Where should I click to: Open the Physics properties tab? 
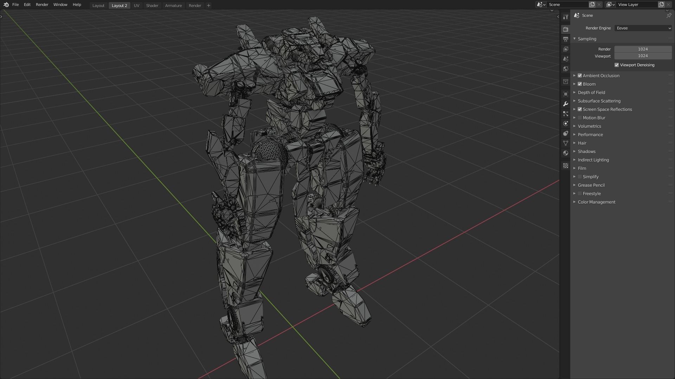[x=565, y=124]
